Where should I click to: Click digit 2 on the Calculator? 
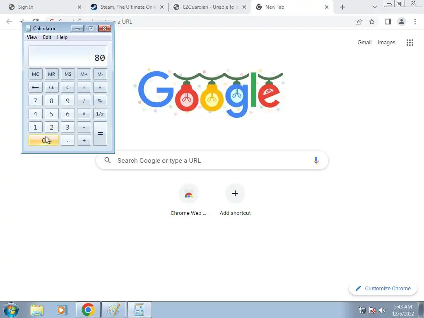click(x=52, y=127)
